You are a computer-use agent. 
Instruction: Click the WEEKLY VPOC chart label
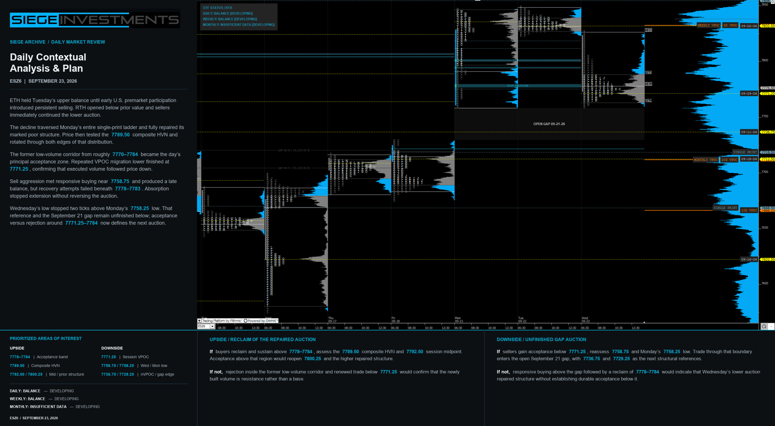click(709, 25)
